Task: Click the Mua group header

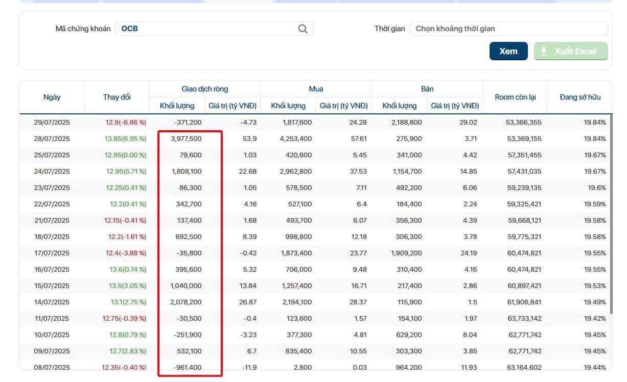Action: coord(316,89)
